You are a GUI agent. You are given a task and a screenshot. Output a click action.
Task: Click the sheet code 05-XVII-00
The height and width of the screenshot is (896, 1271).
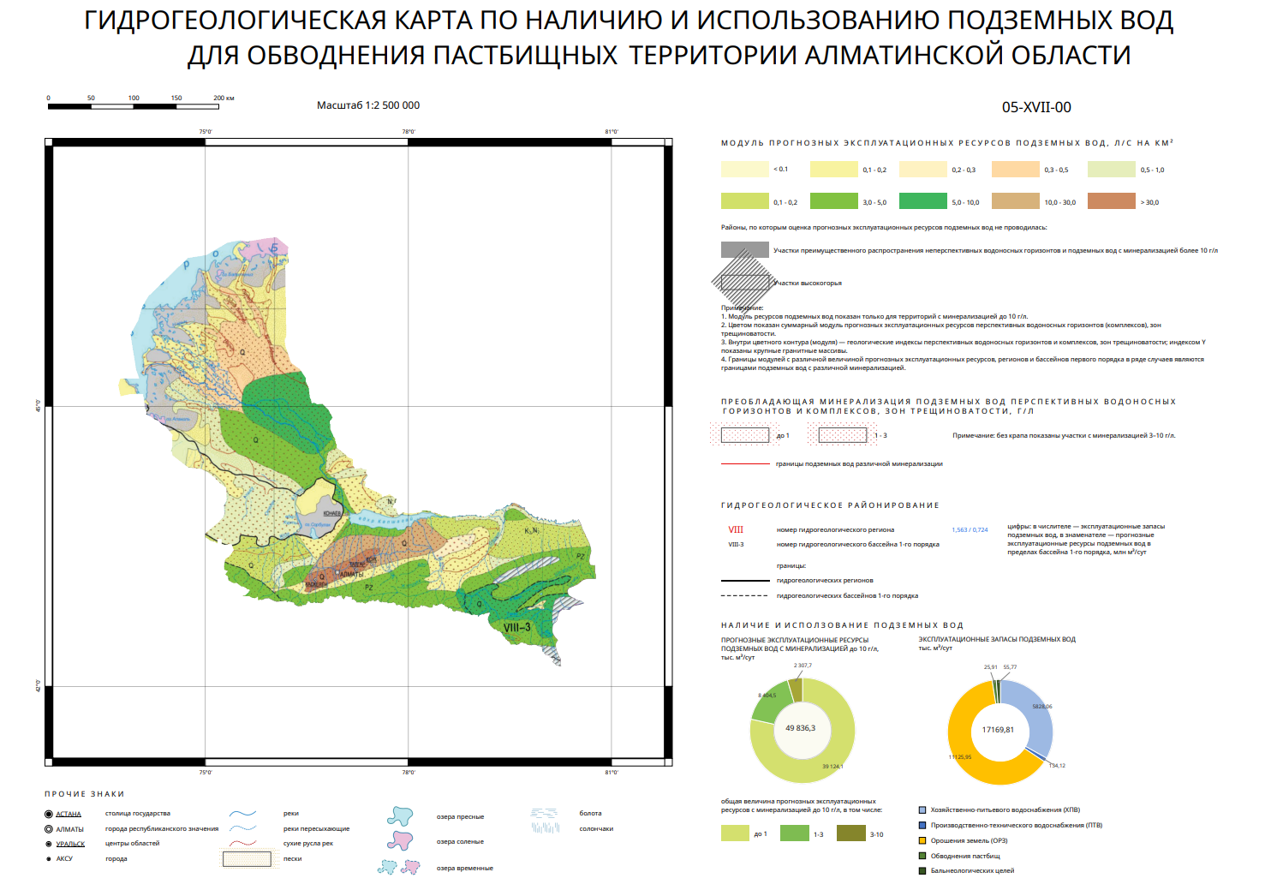click(x=1036, y=107)
